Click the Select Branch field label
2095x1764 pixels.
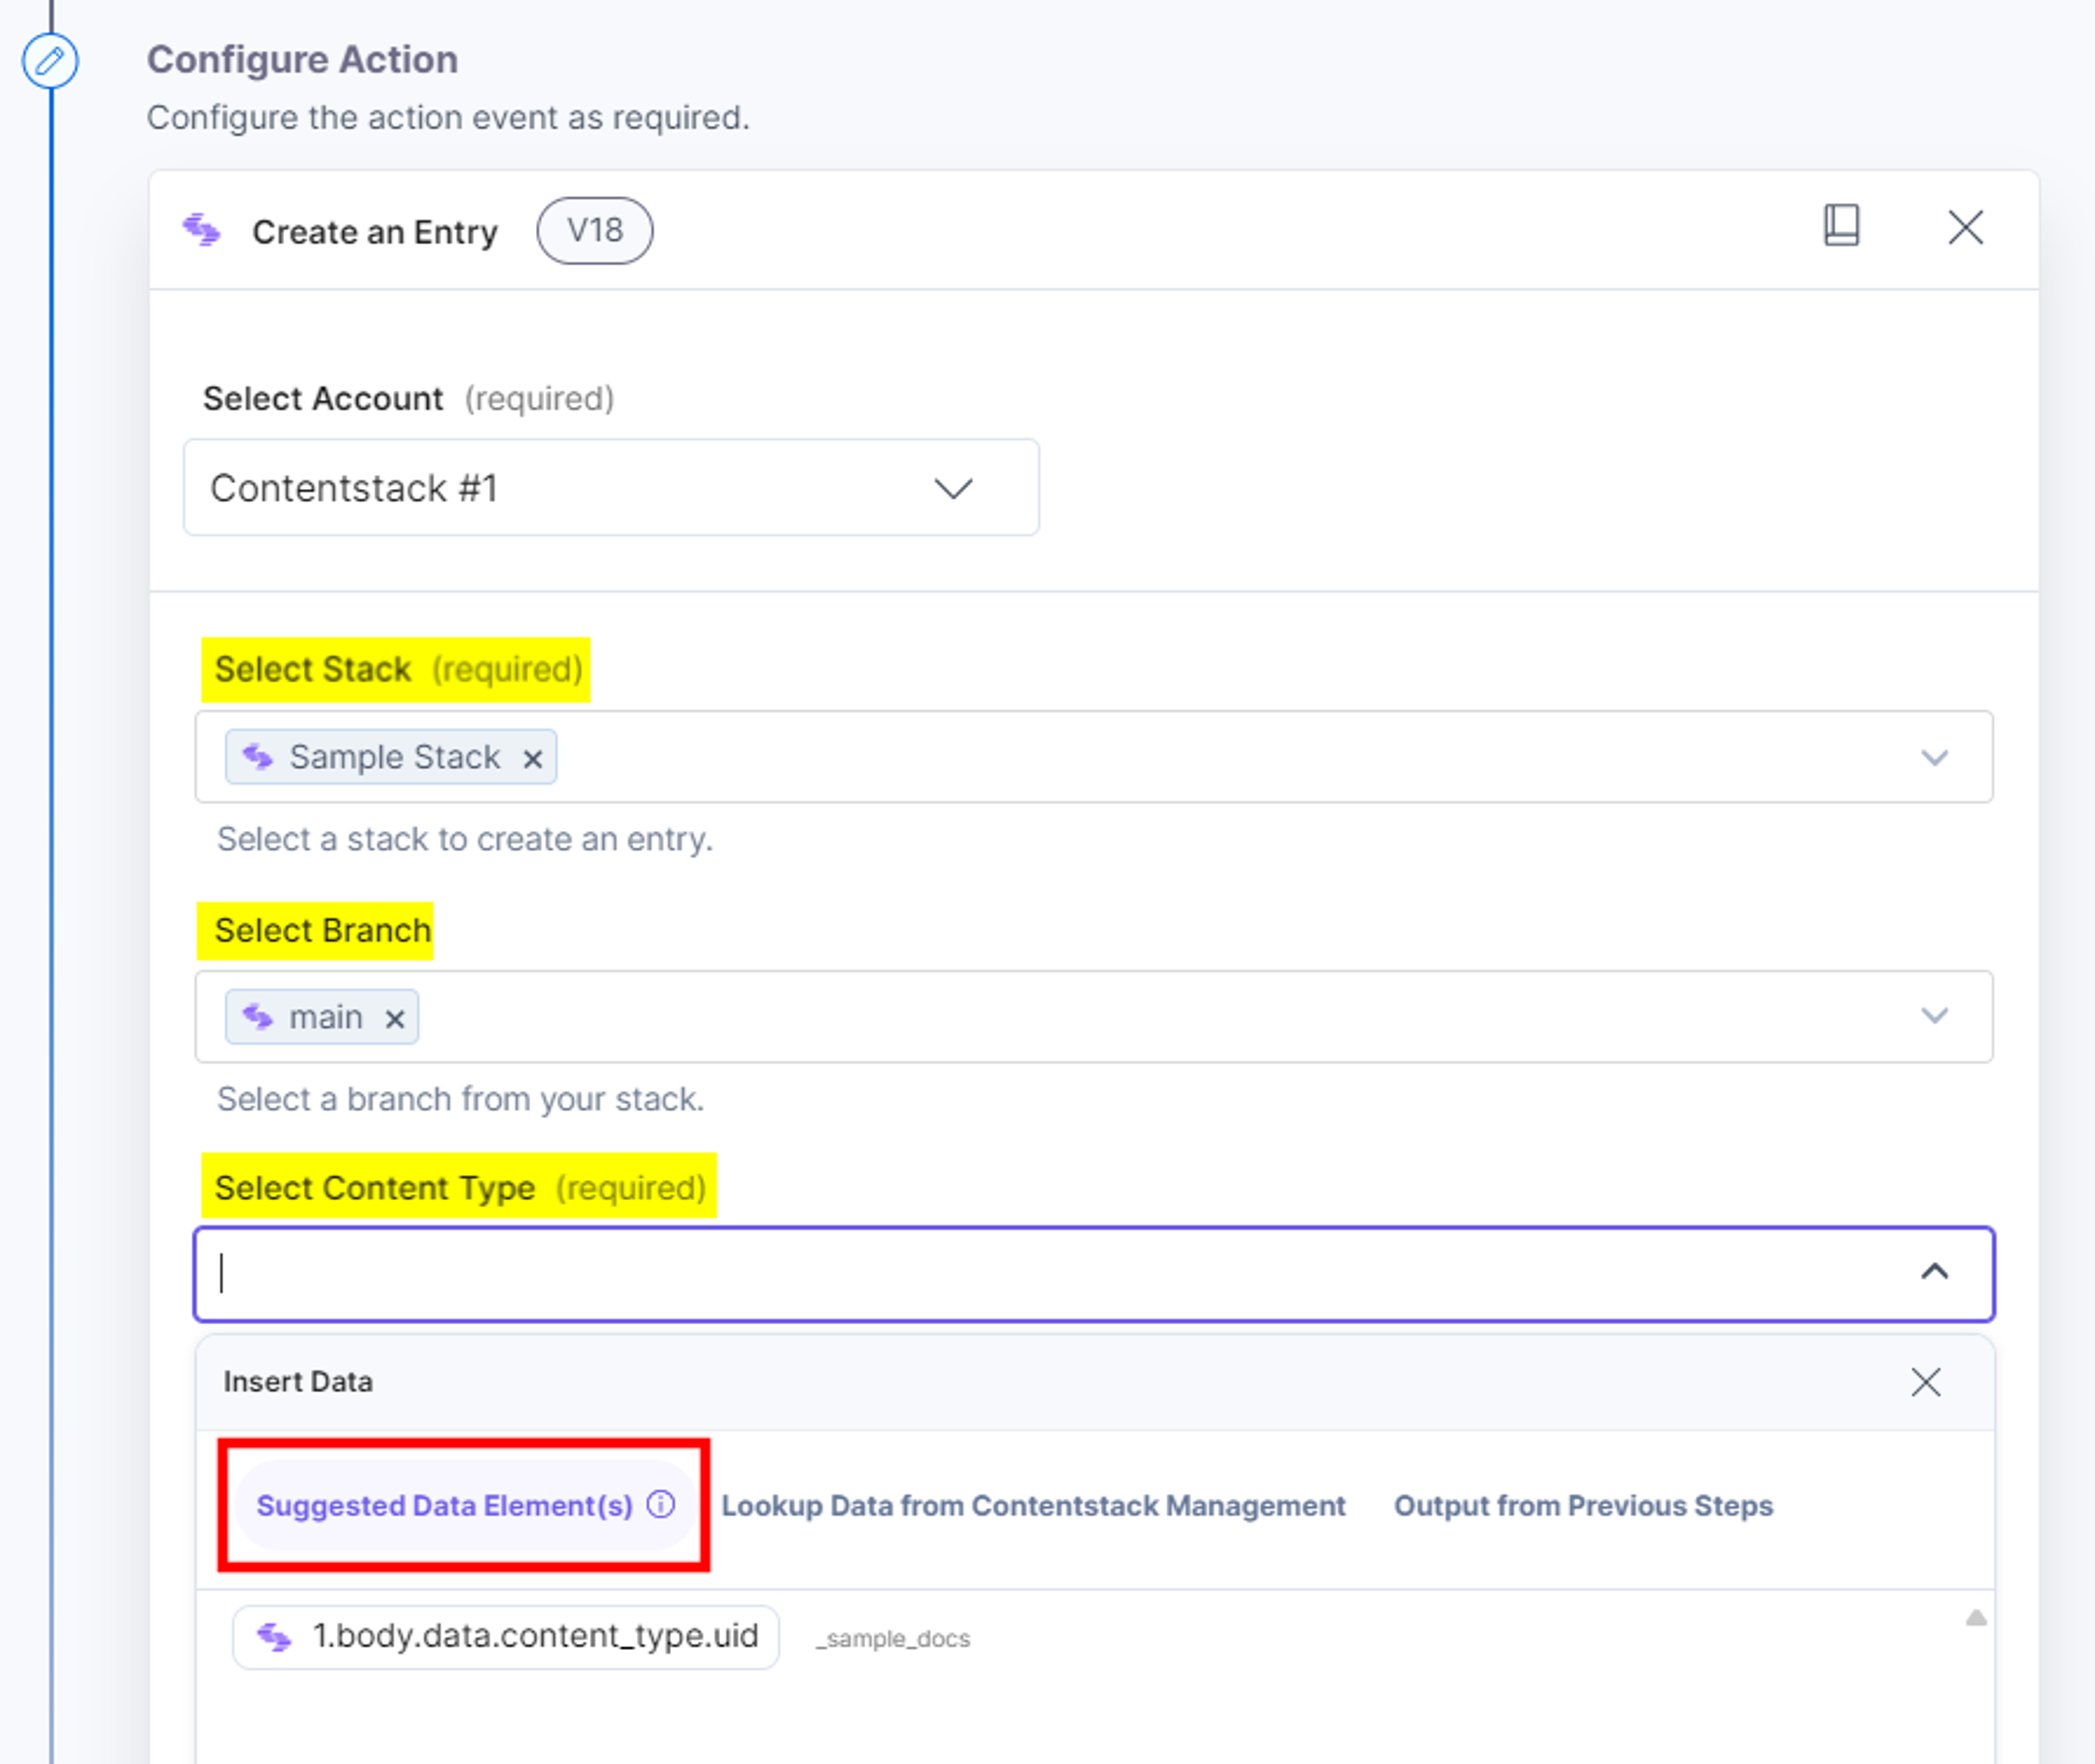coord(322,930)
